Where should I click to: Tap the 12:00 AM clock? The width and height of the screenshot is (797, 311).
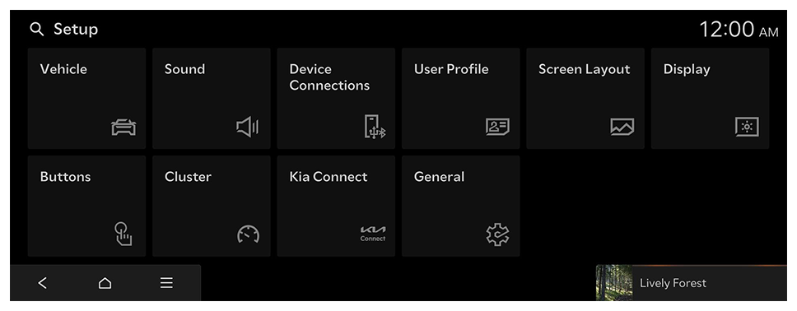pyautogui.click(x=739, y=30)
